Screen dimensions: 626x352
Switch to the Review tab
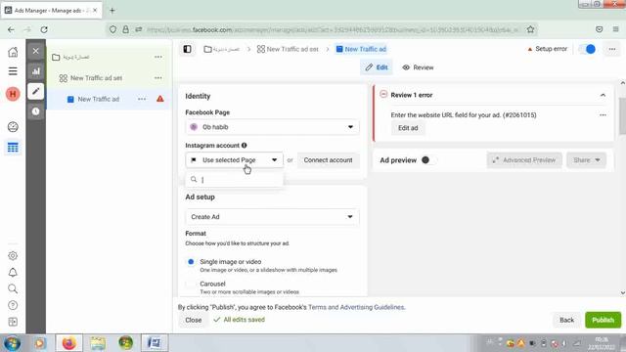(418, 67)
